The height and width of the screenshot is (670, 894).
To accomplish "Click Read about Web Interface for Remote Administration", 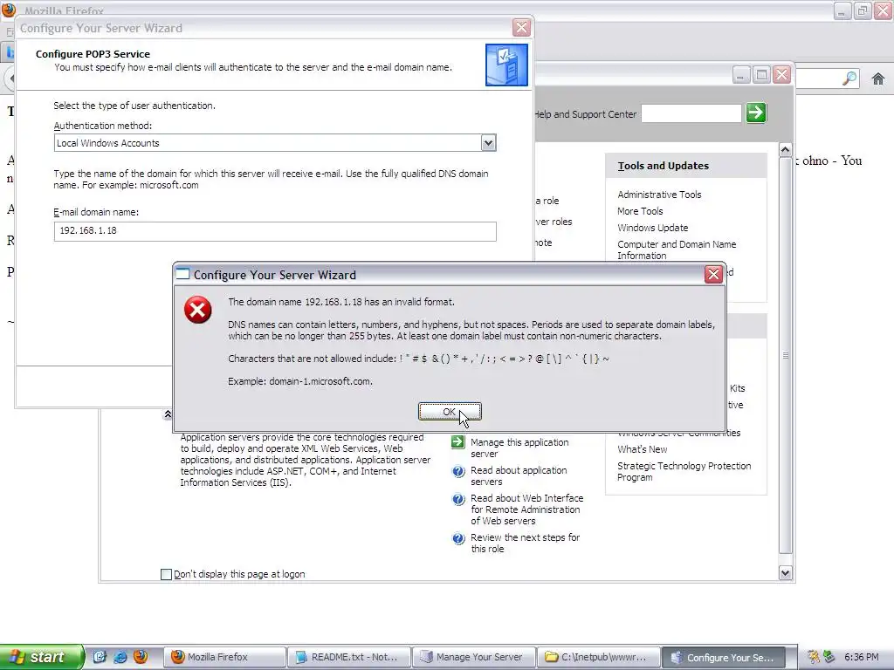I will [526, 509].
